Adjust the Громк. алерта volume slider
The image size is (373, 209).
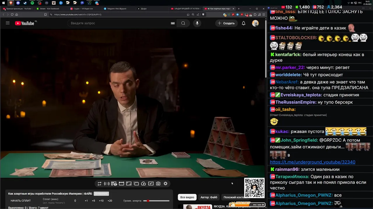[x=156, y=201]
